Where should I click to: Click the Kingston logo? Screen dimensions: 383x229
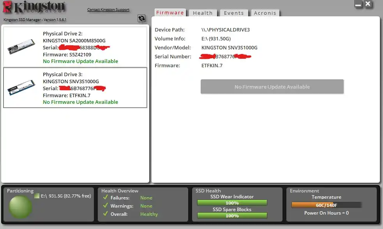coord(34,7)
